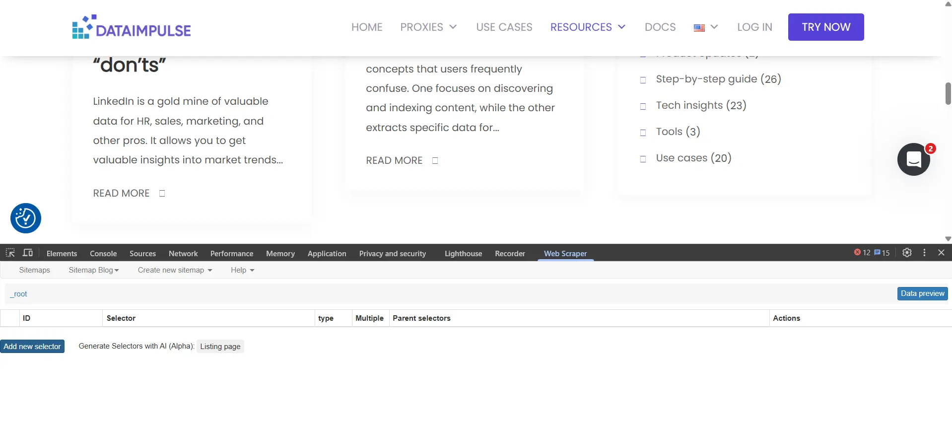The width and height of the screenshot is (952, 426).
Task: Open DevTools settings gear
Action: click(x=907, y=253)
